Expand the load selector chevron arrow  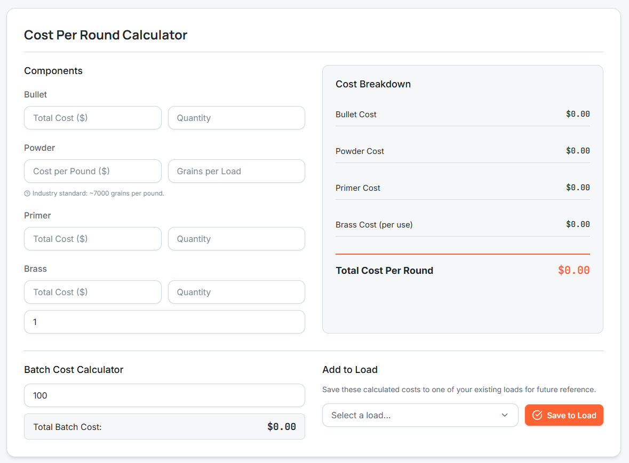click(x=504, y=415)
